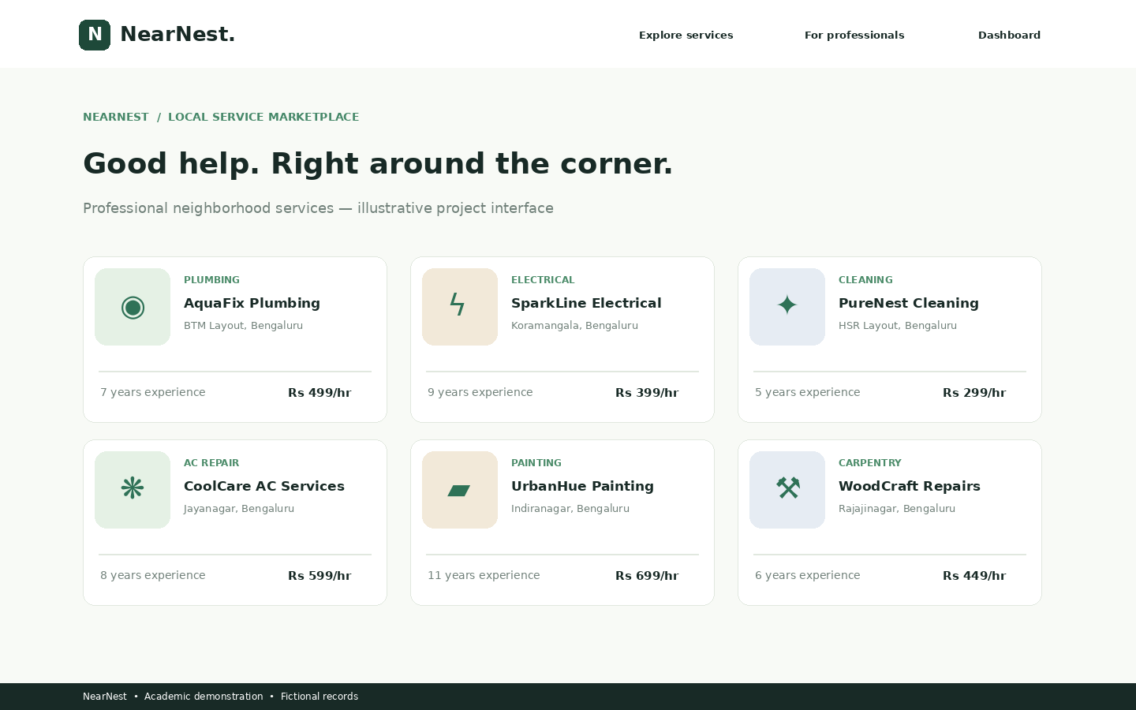Click Koramangala, Bengaluru location text
This screenshot has height=710, width=1136.
(x=574, y=326)
